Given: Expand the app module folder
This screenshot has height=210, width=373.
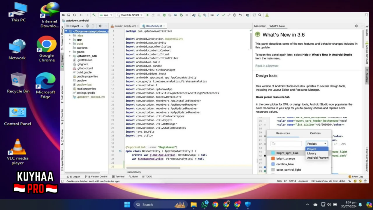Looking at the screenshot, I should point(70,40).
